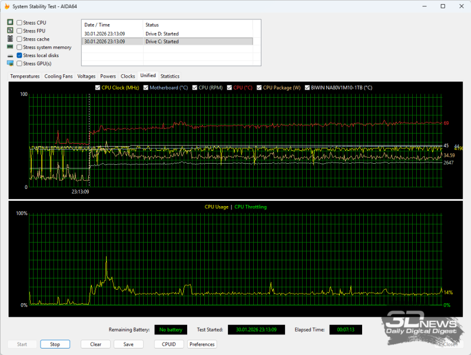Screen dimensions: 471x355
Task: Click the FPU icon beside Stress FPU
Action: (10, 31)
